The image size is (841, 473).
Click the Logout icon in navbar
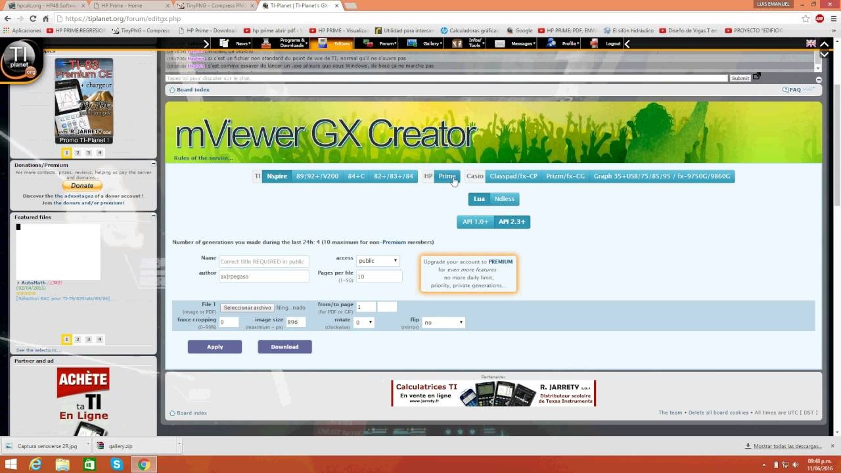pos(594,43)
